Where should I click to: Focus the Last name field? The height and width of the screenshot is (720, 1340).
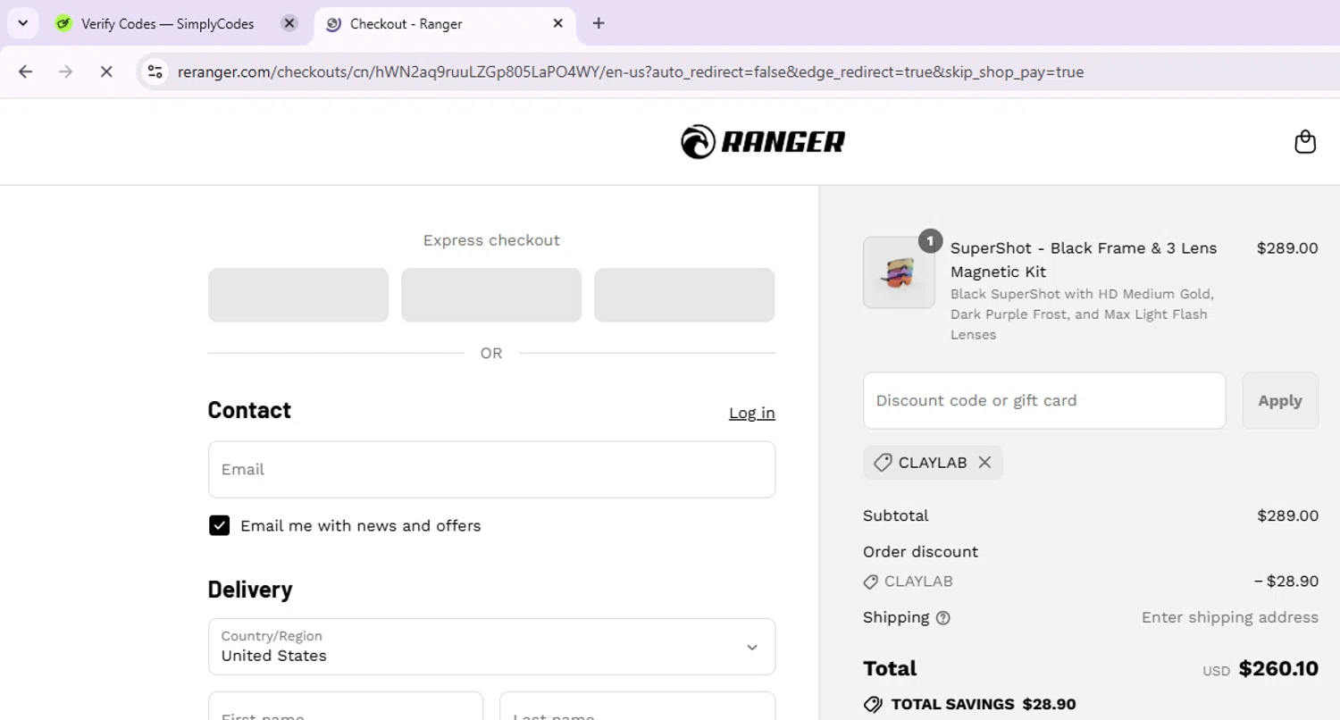[x=637, y=706]
